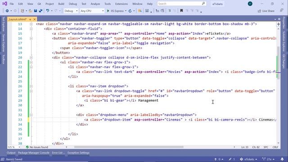Click in the Search box

(x=179, y=4)
